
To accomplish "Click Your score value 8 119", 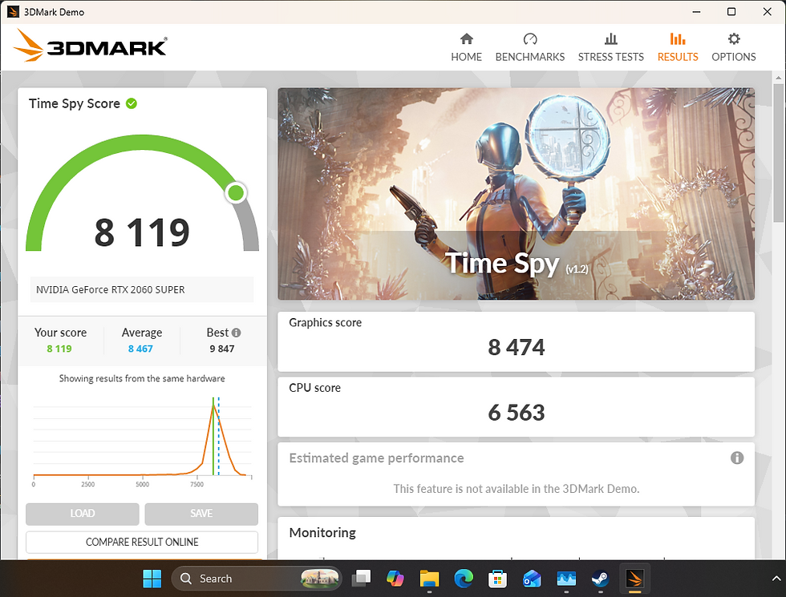I will pyautogui.click(x=59, y=349).
